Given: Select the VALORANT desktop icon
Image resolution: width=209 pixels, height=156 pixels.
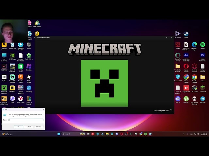Looking at the screenshot, I should point(4,67).
